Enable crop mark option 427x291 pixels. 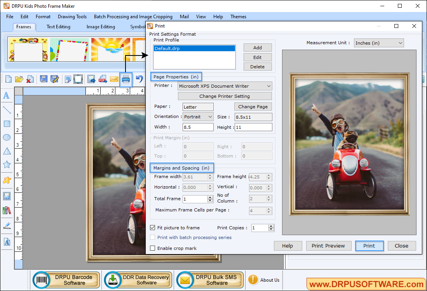pyautogui.click(x=152, y=248)
